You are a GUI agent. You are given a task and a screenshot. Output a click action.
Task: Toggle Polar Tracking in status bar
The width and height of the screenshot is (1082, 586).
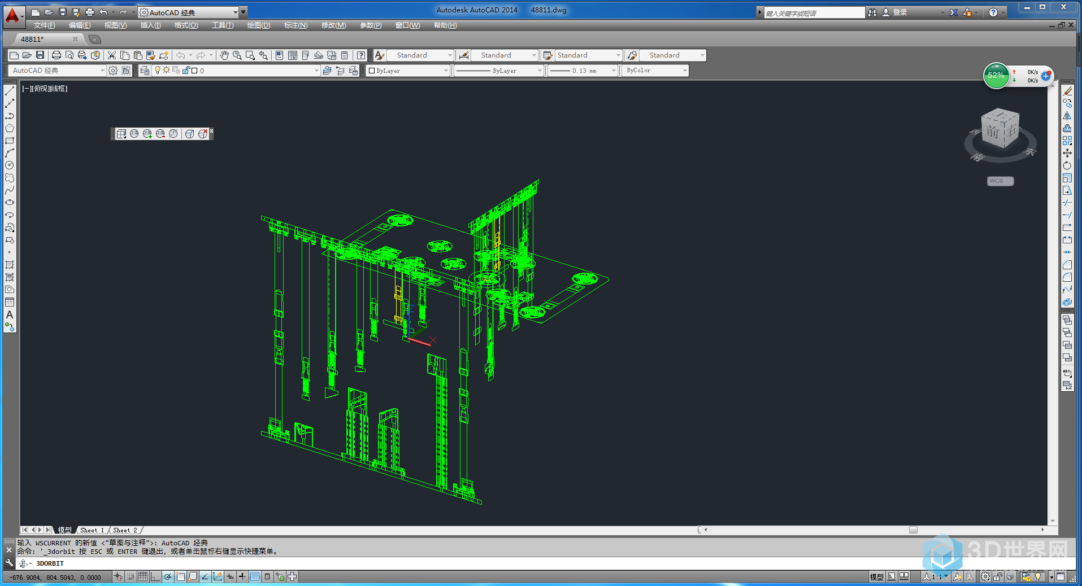pos(168,576)
